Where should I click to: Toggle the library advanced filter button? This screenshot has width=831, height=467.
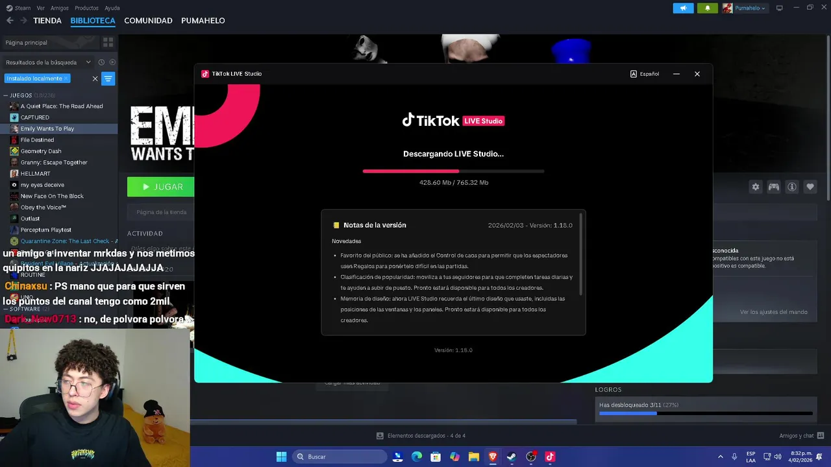108,78
